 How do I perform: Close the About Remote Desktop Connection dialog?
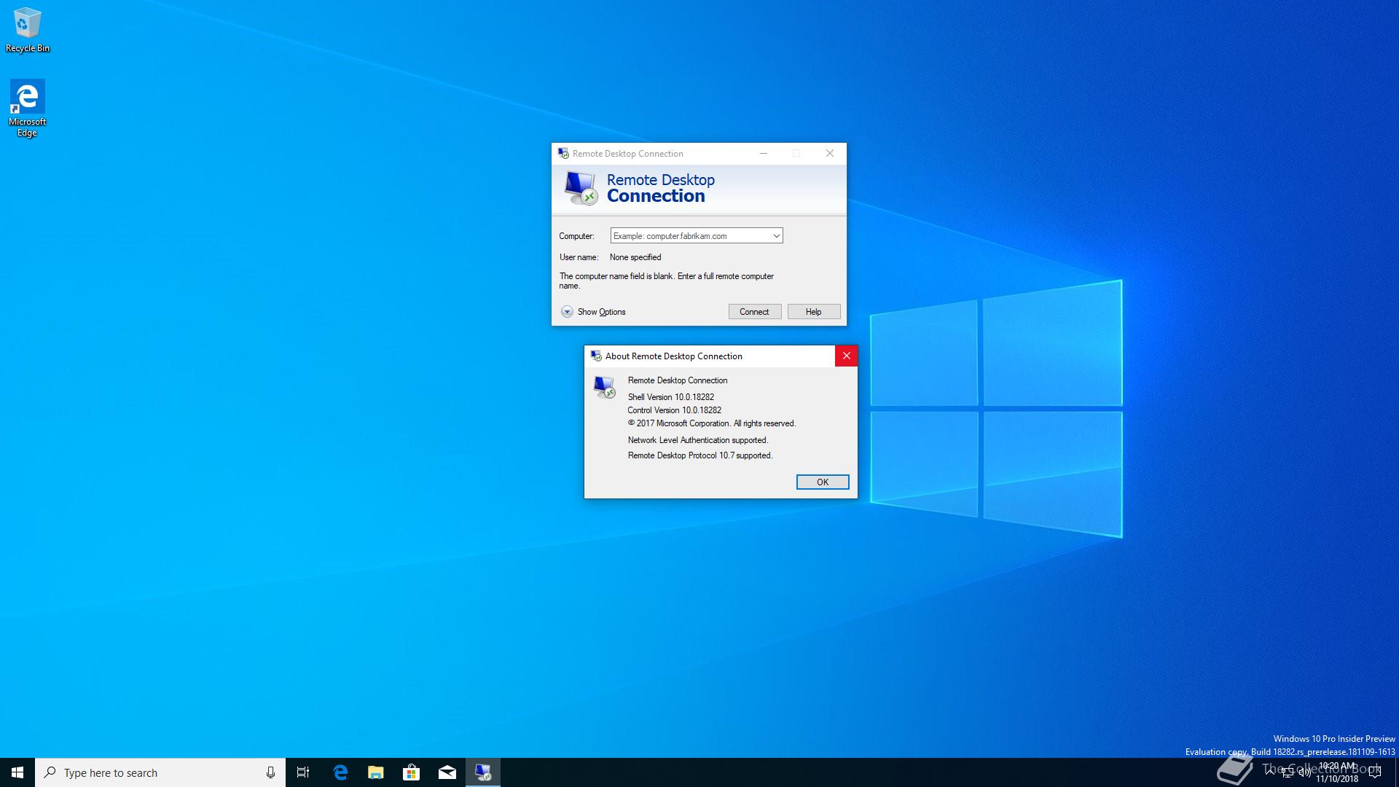pyautogui.click(x=846, y=356)
